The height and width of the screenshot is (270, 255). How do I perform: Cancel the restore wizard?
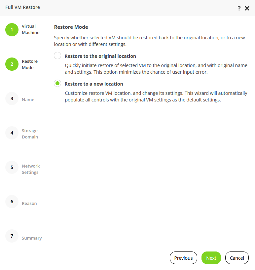[237, 258]
